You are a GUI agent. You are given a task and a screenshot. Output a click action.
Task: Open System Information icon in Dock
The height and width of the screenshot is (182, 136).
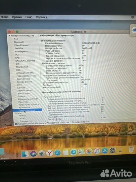tap(120, 150)
